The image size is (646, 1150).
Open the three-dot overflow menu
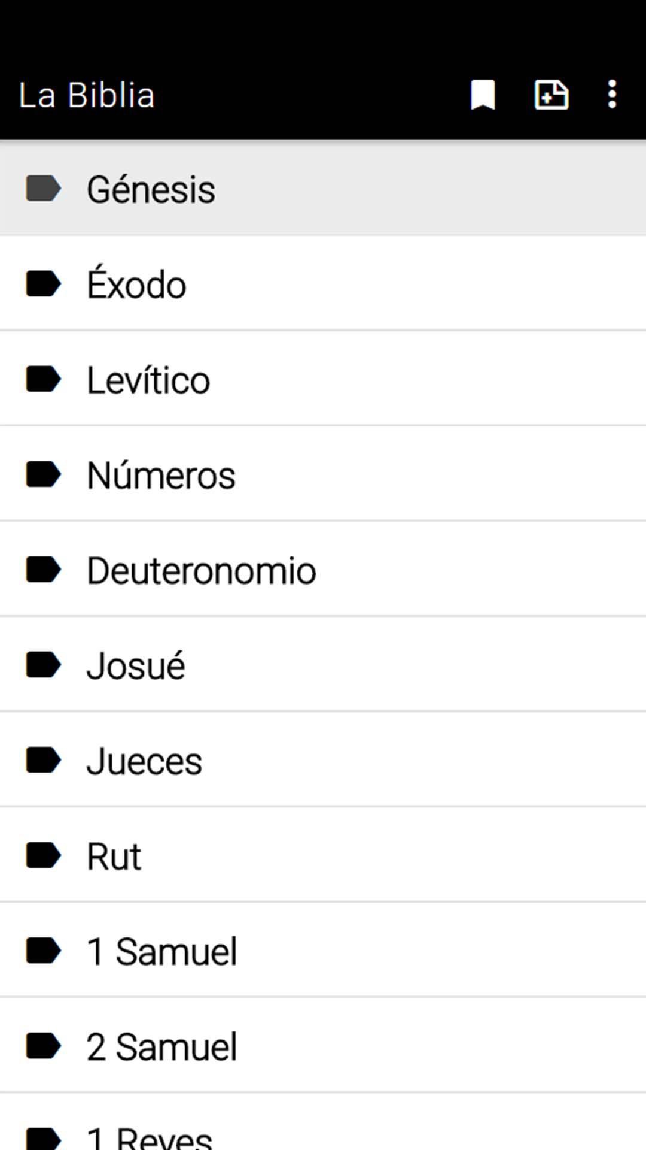tap(611, 95)
